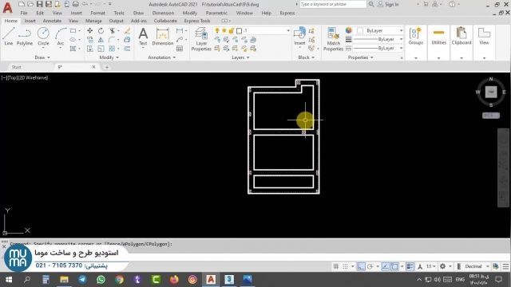Select the Circle tool
Screen dimensions: 511x287
[x=43, y=37]
